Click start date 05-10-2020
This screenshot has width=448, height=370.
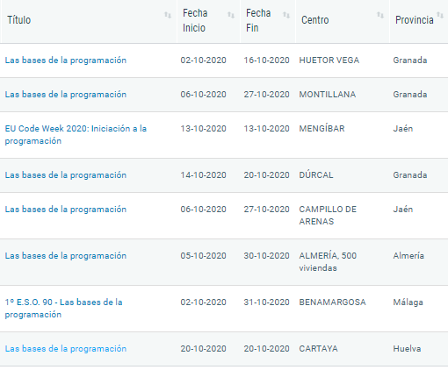203,256
